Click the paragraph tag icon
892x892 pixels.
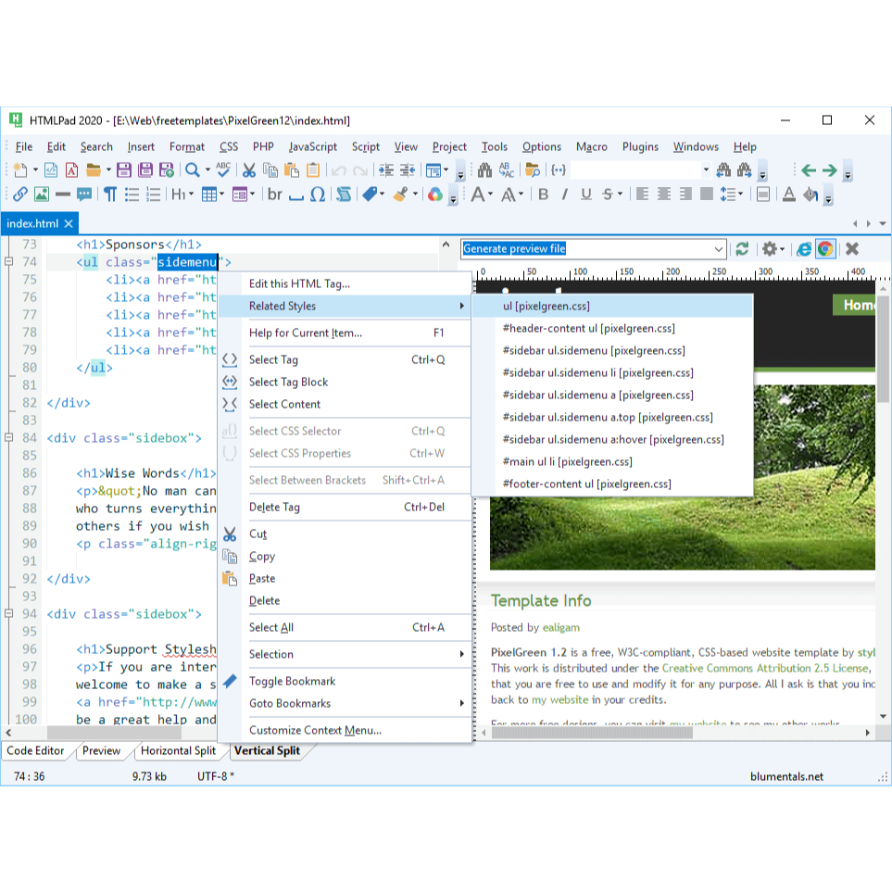[109, 195]
